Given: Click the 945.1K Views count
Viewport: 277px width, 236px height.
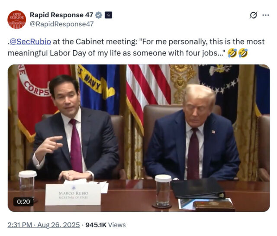Looking at the screenshot, I should [106, 225].
